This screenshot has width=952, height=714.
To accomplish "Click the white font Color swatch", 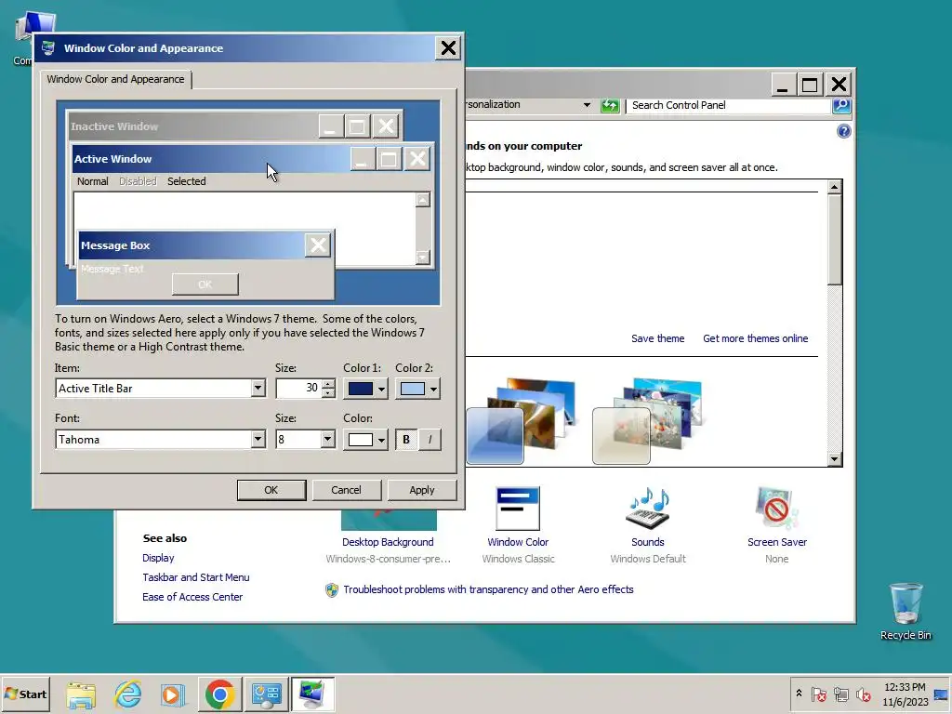I will pyautogui.click(x=360, y=440).
